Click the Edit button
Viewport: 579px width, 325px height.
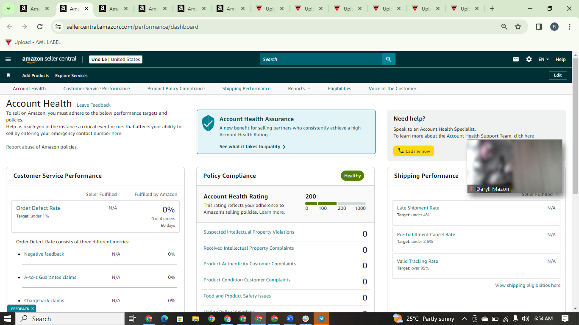tap(558, 75)
